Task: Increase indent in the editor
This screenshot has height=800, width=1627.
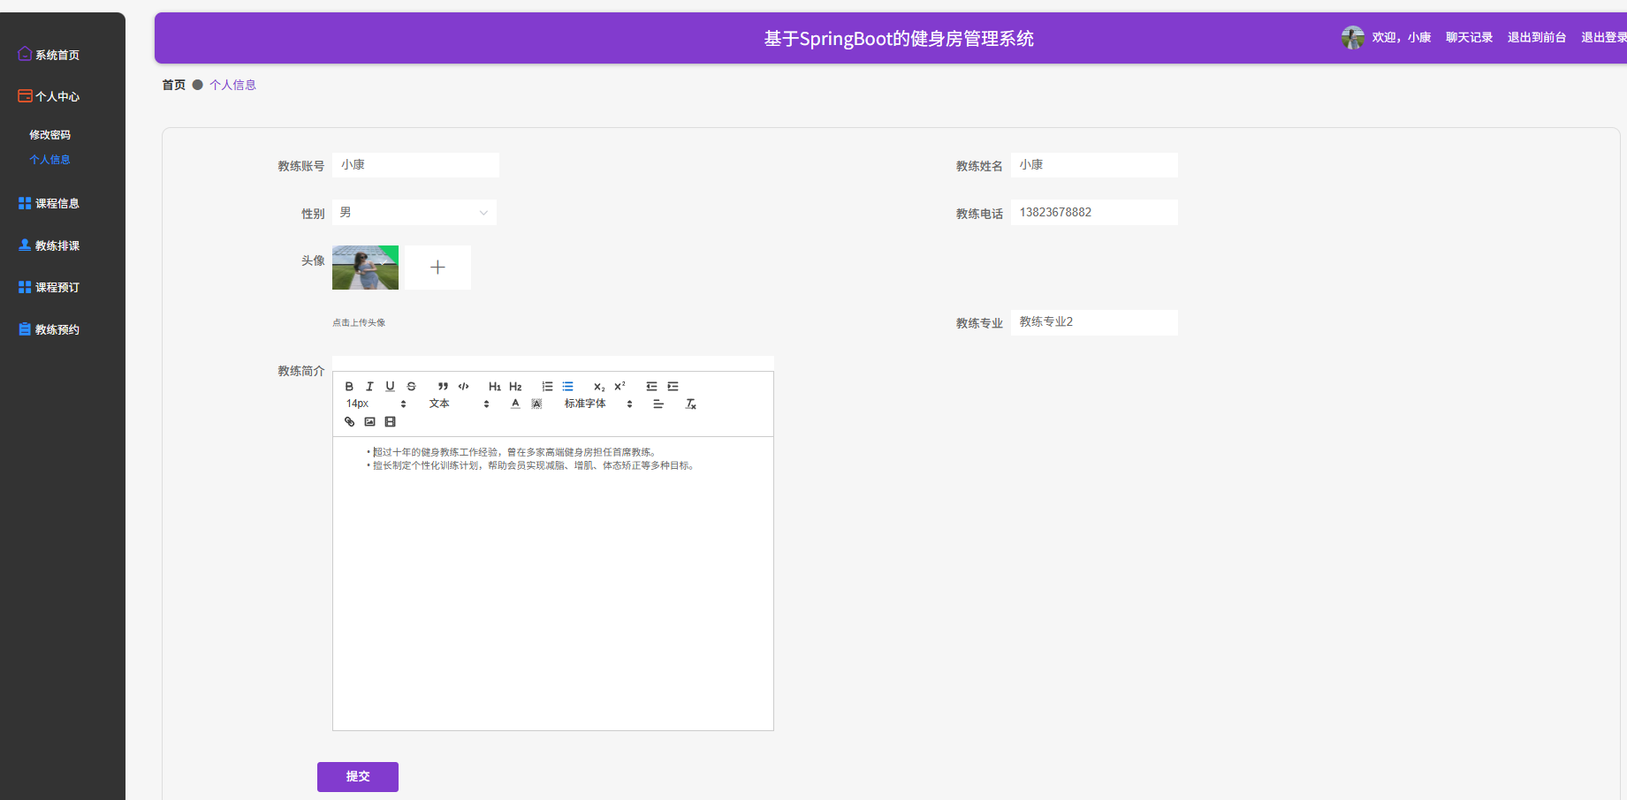Action: 673,387
